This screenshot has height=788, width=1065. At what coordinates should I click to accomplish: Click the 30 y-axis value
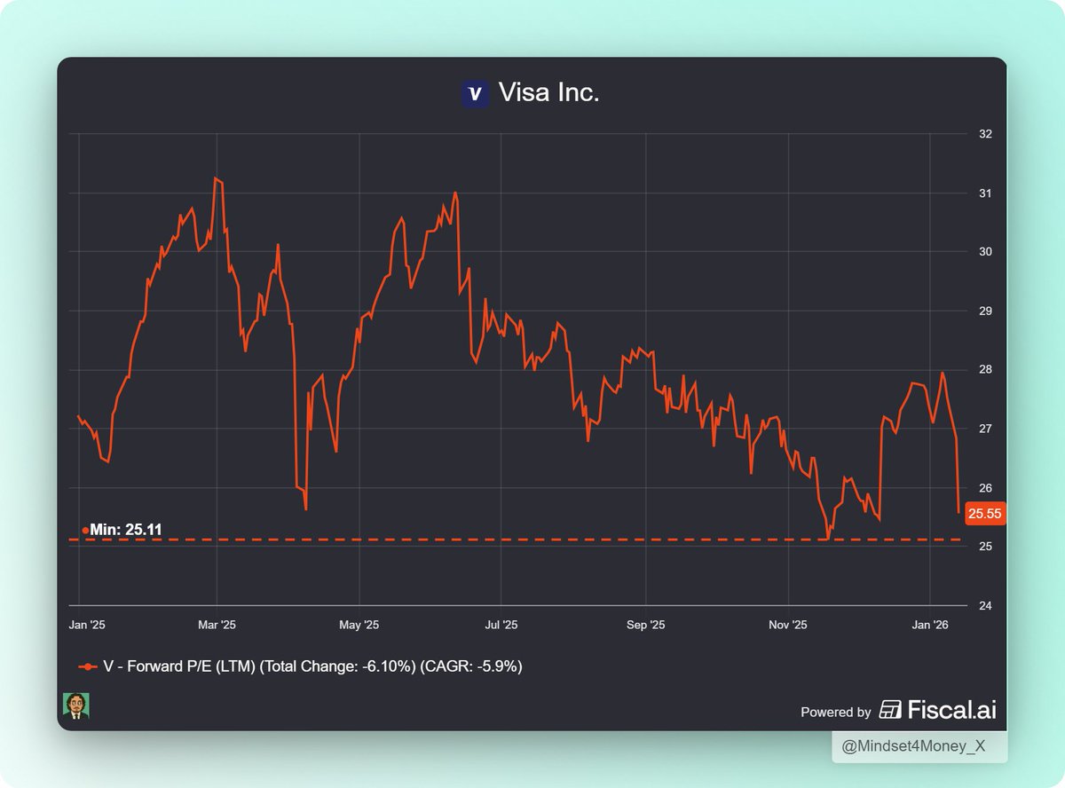coord(984,252)
